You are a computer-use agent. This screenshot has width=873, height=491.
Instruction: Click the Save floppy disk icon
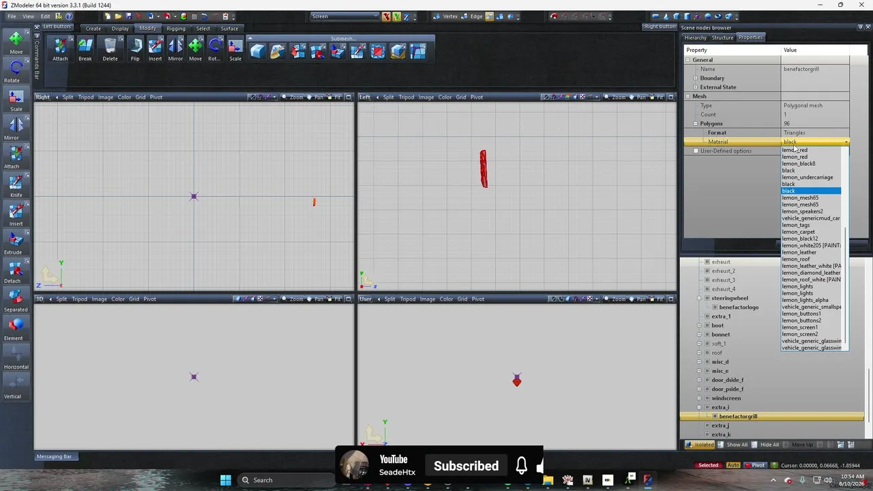128,16
